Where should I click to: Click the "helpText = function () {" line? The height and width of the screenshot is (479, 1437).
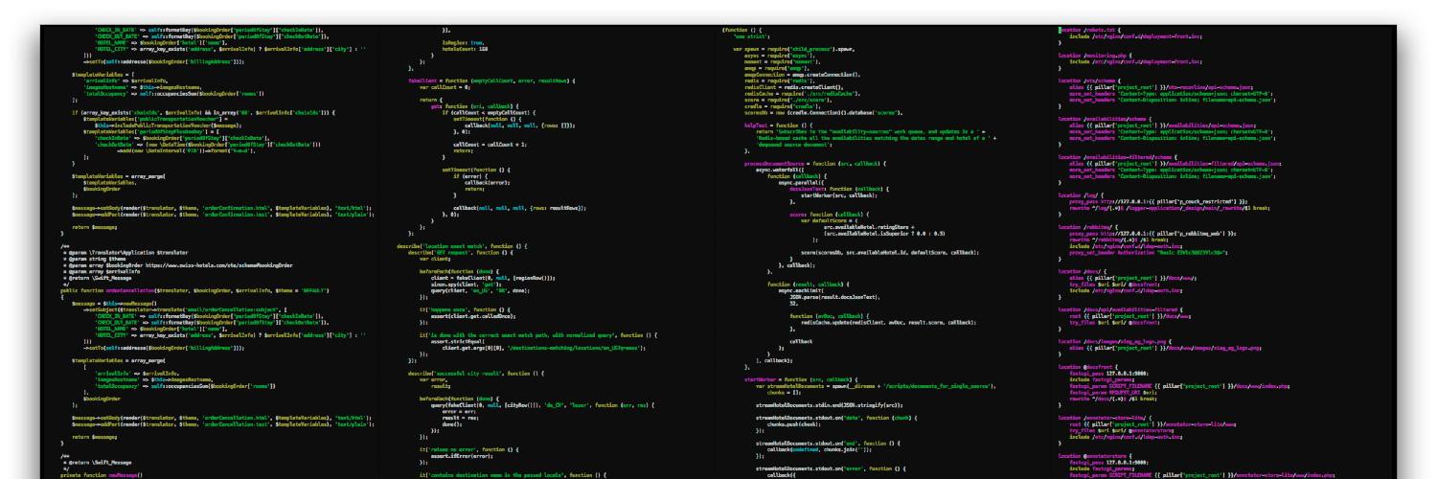[x=778, y=125]
